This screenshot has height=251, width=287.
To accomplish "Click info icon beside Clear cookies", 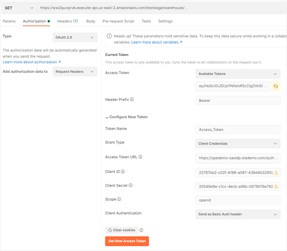I will click(x=141, y=230).
